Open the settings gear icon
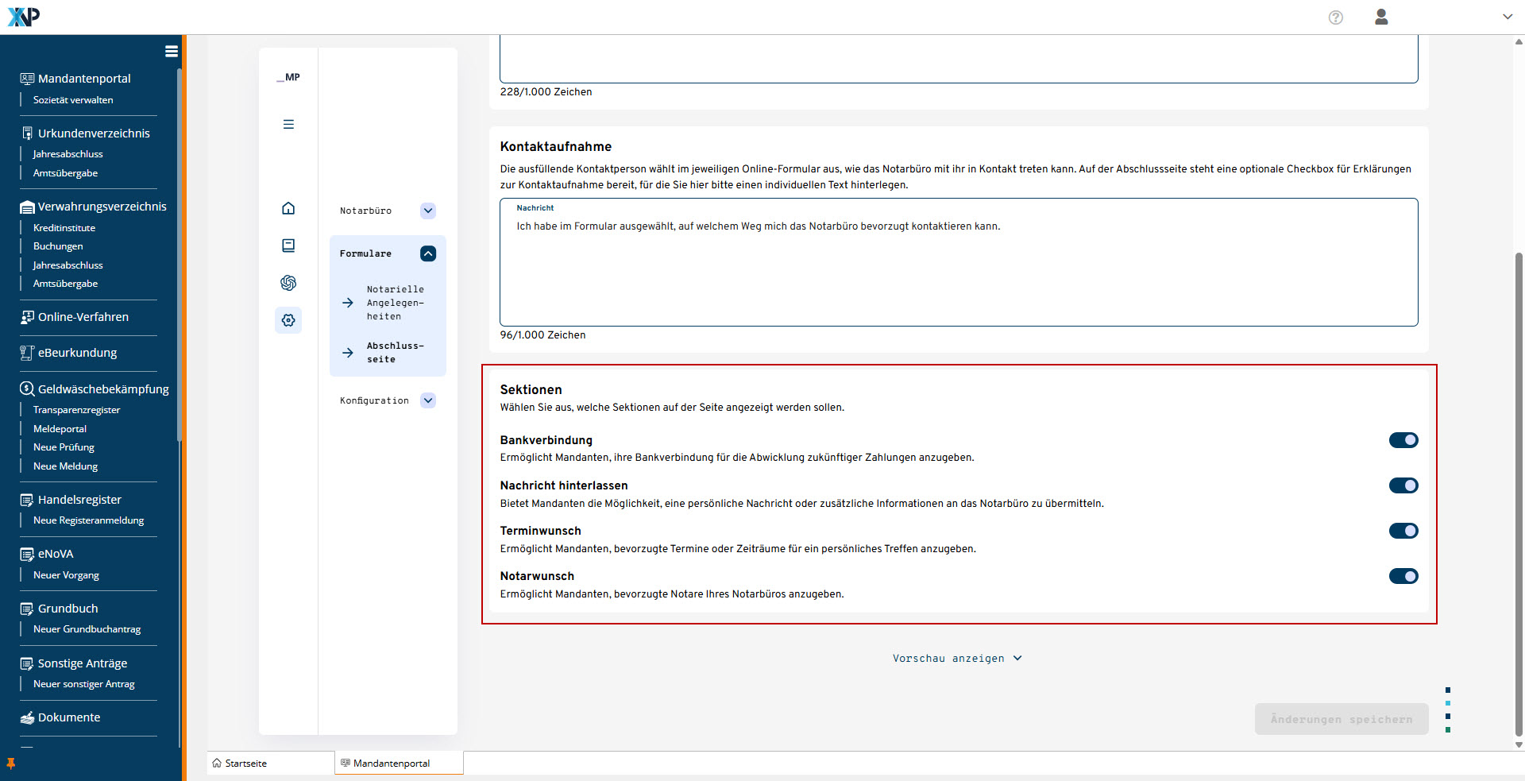1525x781 pixels. [288, 320]
